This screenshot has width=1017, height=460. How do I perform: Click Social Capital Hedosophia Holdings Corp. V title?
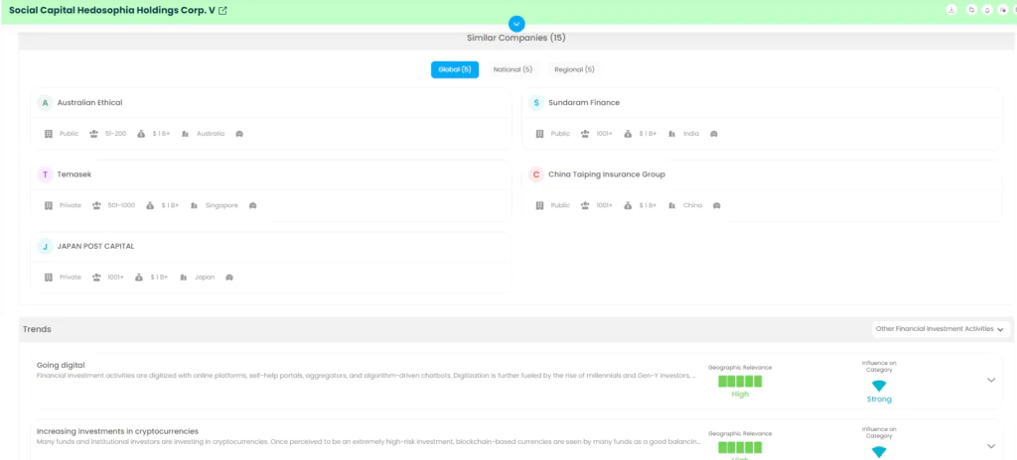pos(111,11)
